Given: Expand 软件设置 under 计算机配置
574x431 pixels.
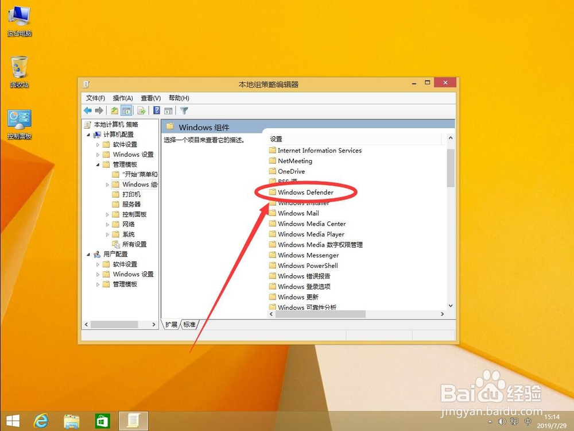Looking at the screenshot, I should click(98, 145).
